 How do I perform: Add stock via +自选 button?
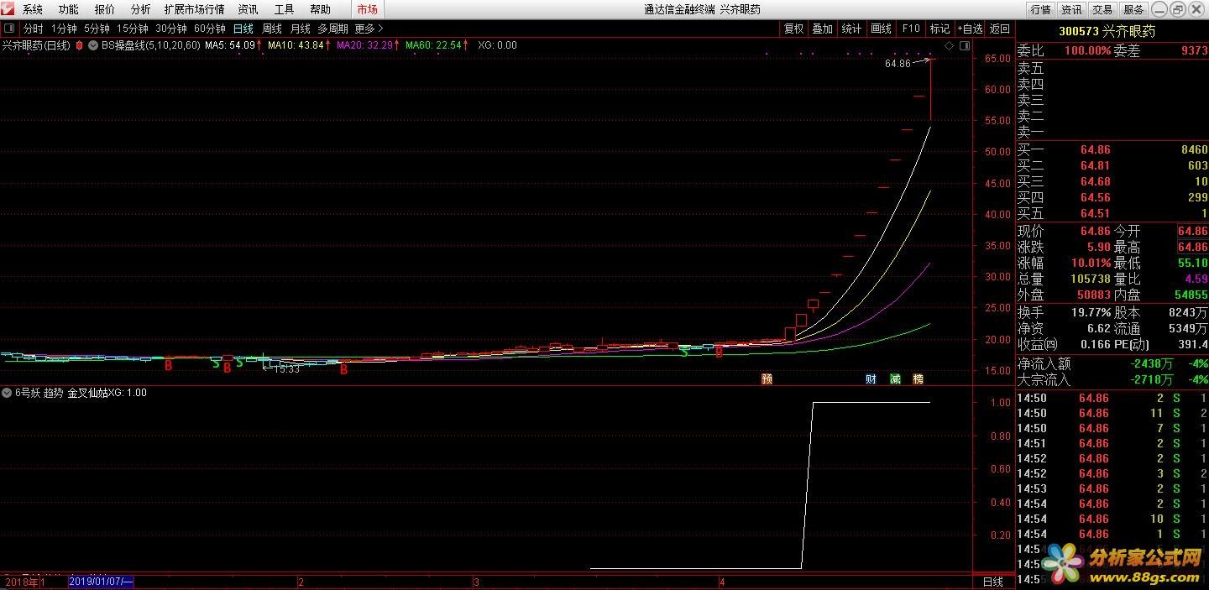[x=970, y=29]
